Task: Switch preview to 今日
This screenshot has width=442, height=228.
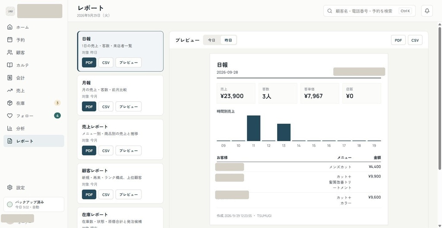Action: [x=212, y=40]
